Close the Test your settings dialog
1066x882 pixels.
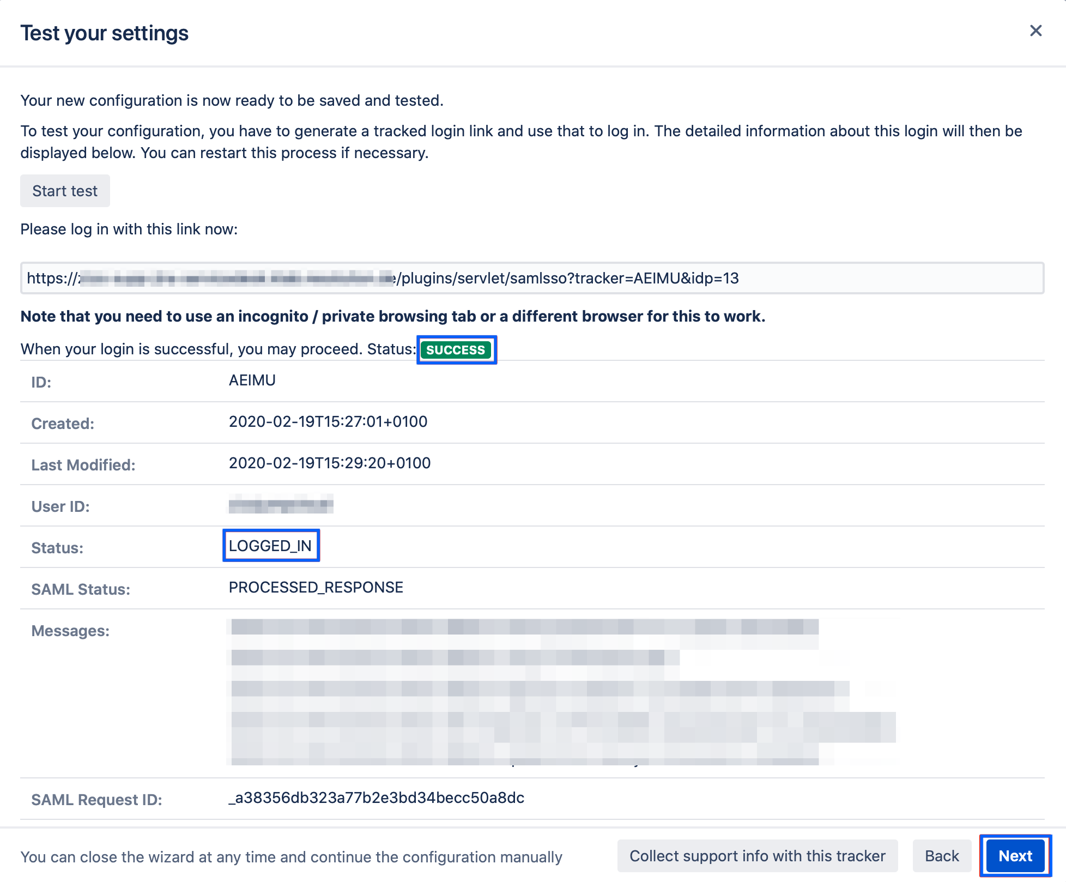pyautogui.click(x=1035, y=31)
